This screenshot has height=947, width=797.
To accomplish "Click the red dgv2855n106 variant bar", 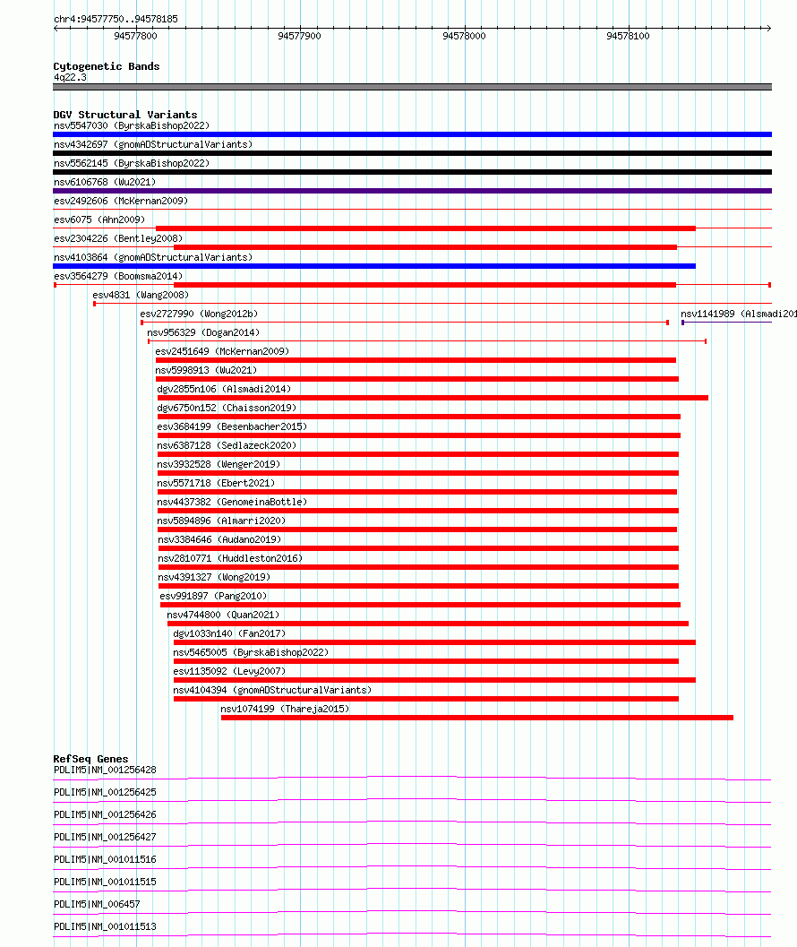I will click(x=433, y=398).
